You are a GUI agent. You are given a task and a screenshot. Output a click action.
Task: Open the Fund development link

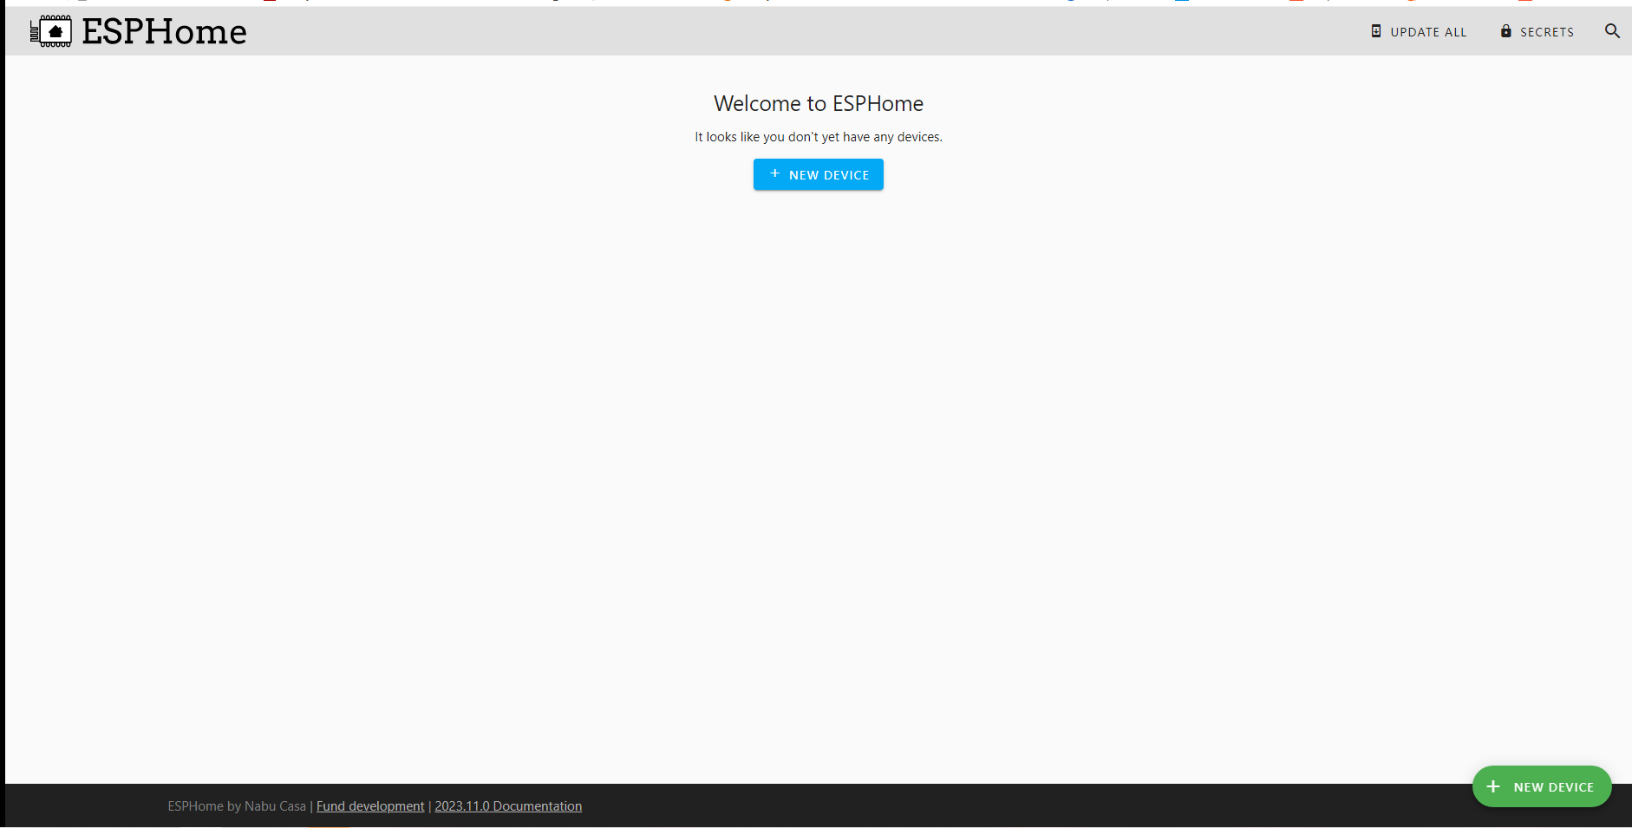pos(370,806)
